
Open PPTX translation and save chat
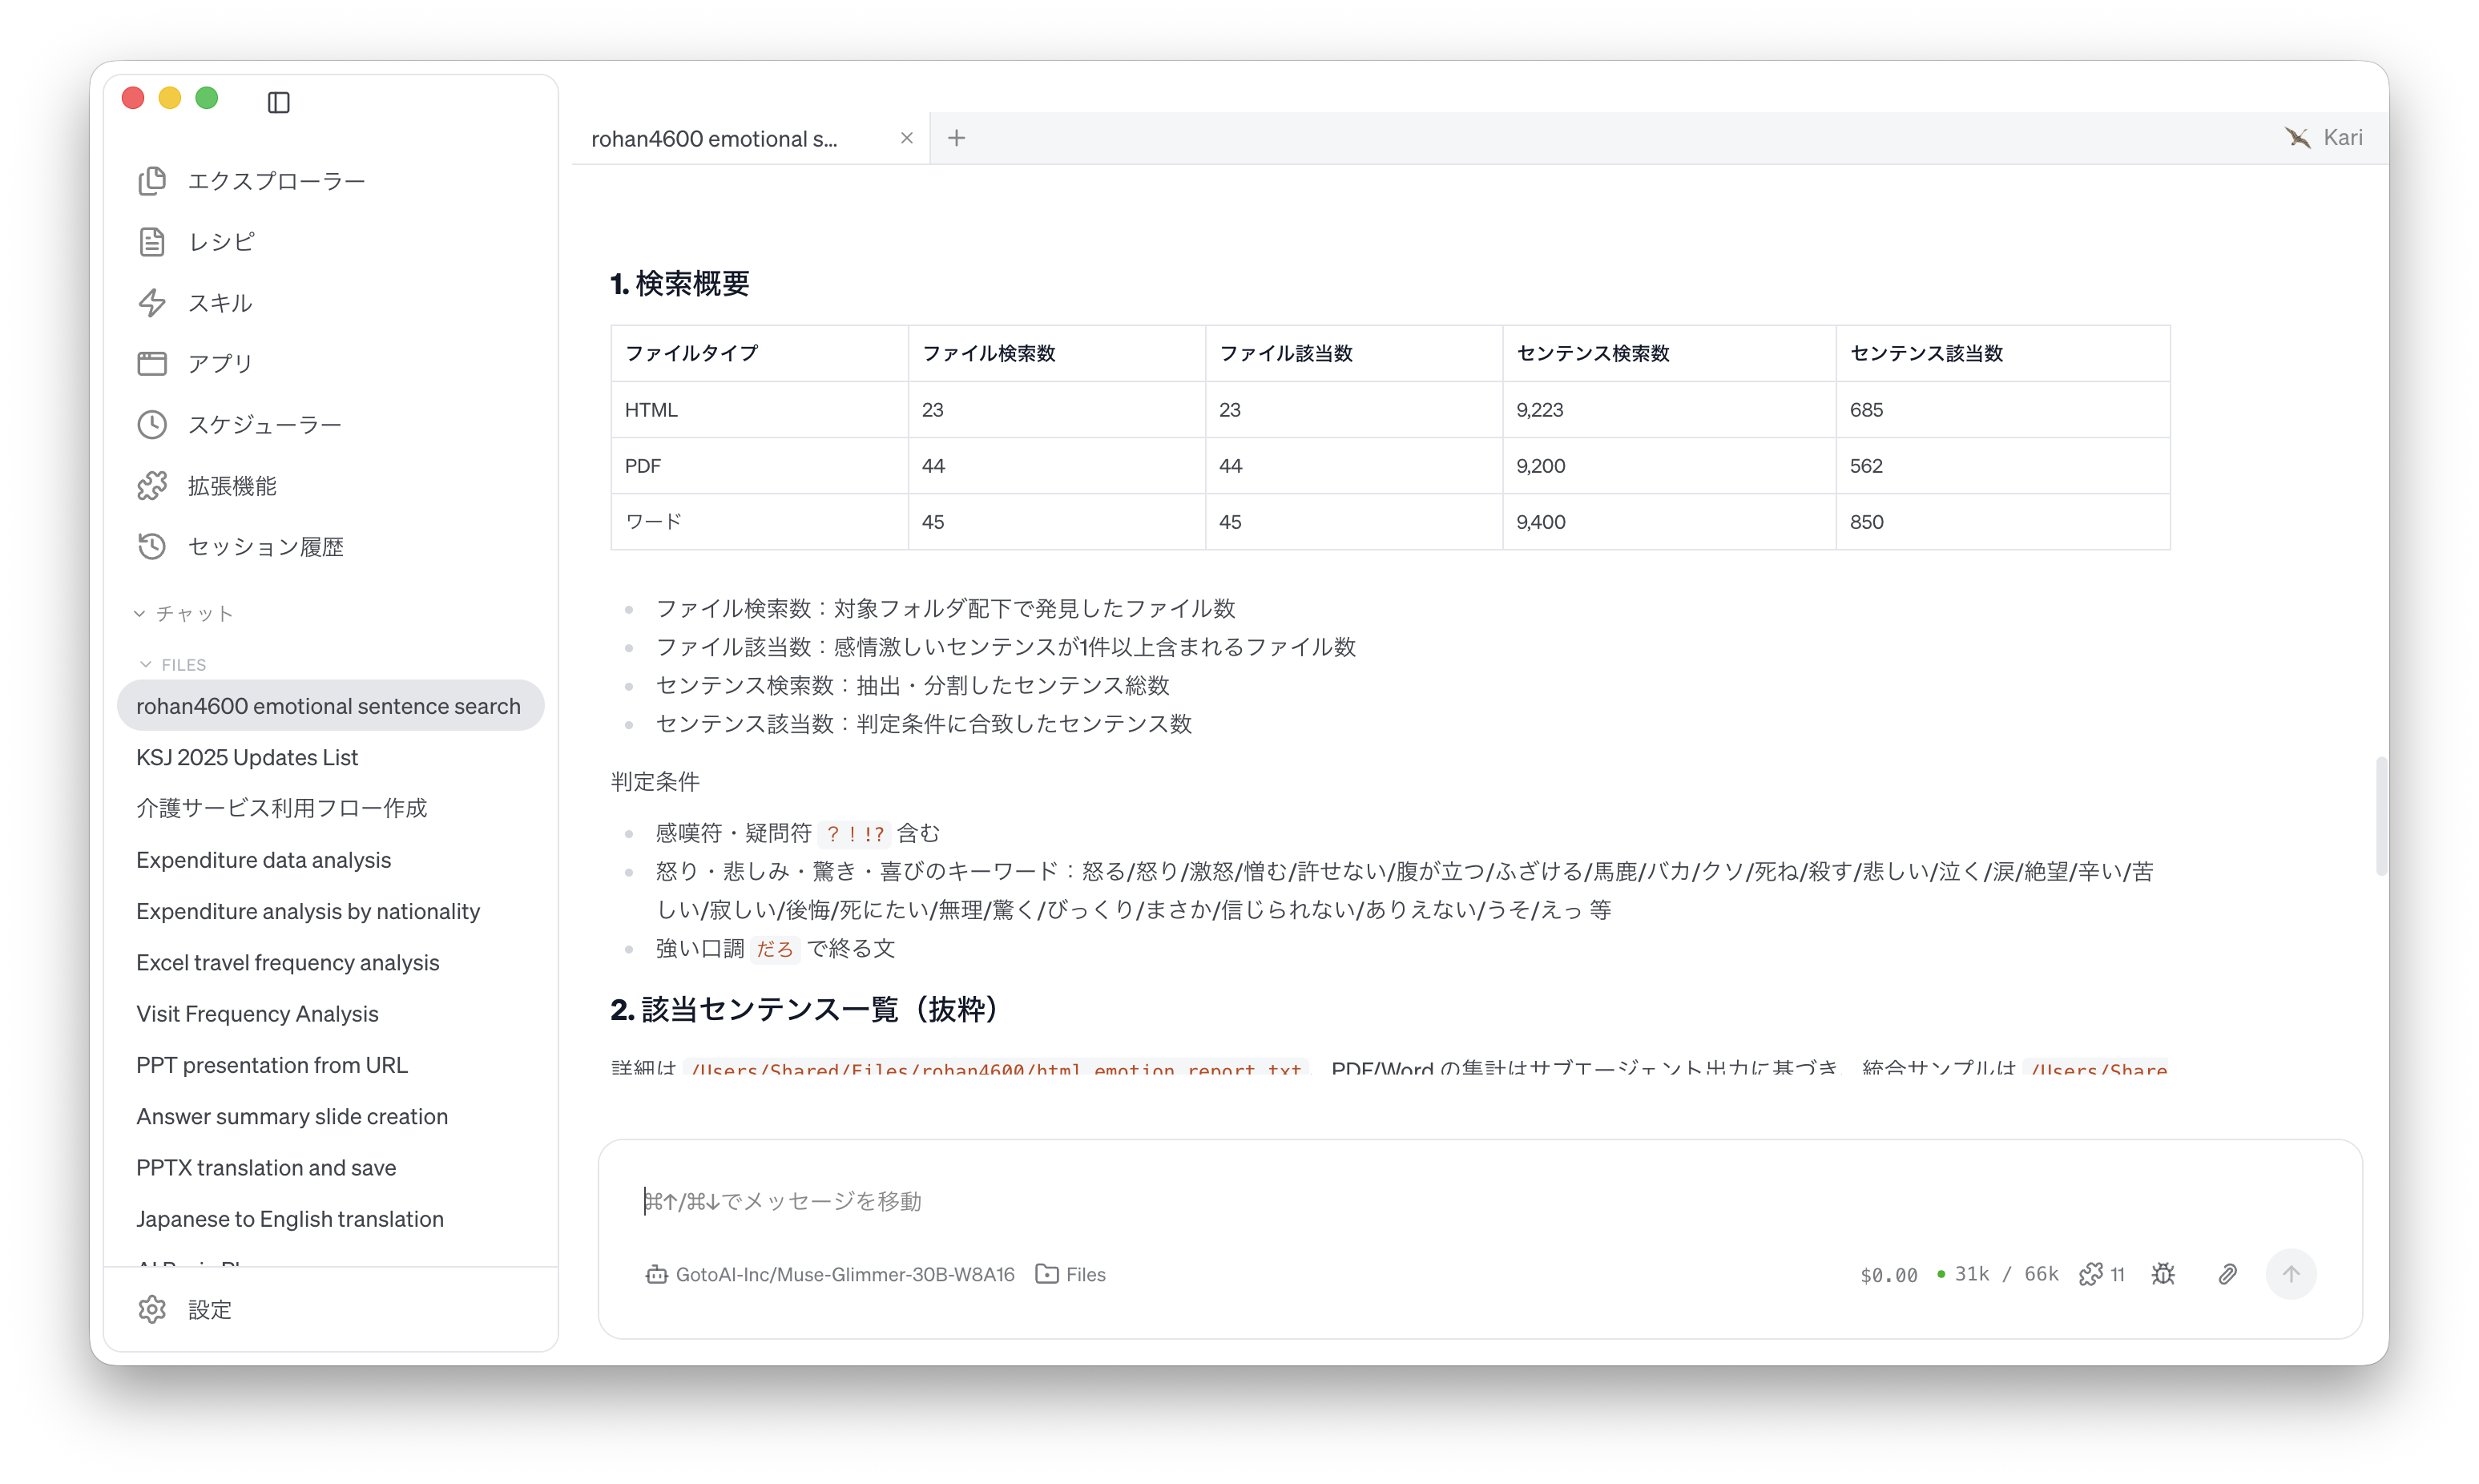pos(266,1167)
